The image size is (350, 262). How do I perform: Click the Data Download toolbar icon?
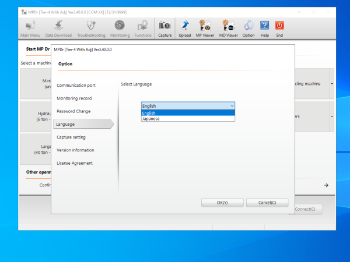tap(58, 29)
